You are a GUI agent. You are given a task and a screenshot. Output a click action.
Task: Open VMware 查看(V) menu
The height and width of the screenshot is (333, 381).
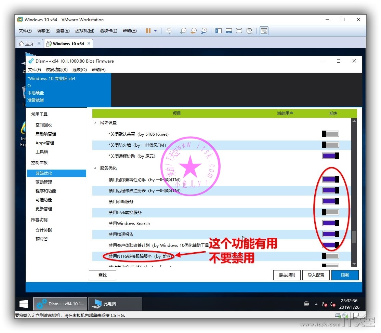pyautogui.click(x=63, y=31)
